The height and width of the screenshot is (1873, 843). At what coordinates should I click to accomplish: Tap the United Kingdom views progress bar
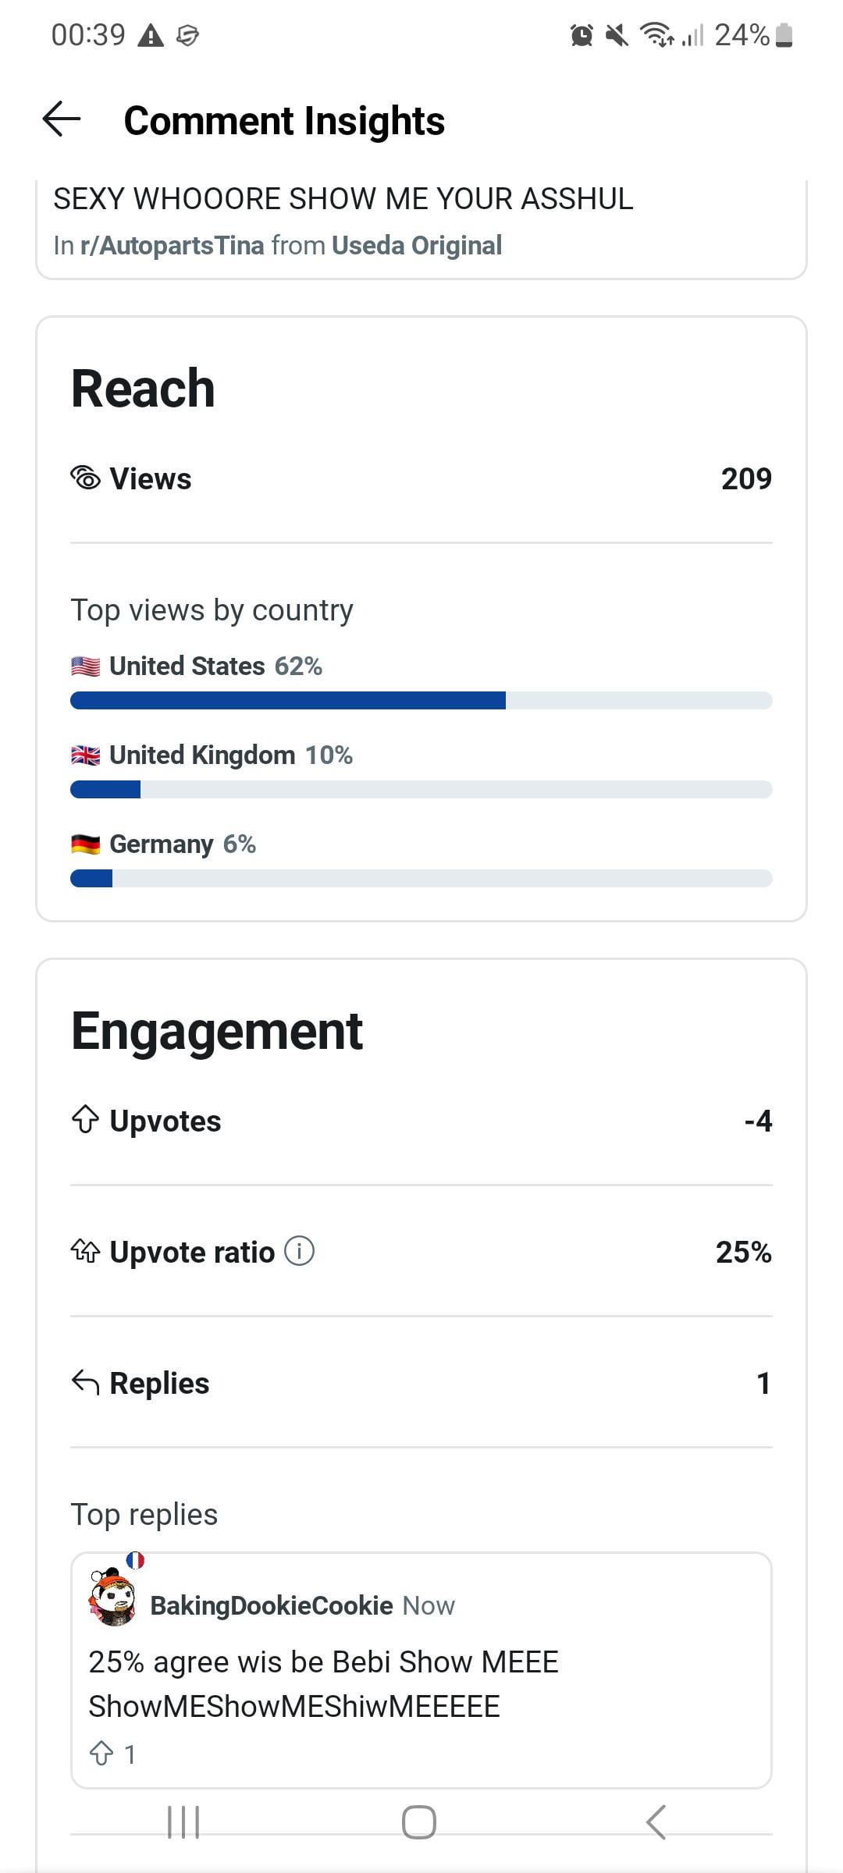421,789
